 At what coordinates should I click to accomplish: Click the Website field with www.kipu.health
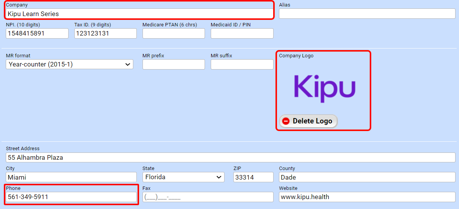[367, 197]
